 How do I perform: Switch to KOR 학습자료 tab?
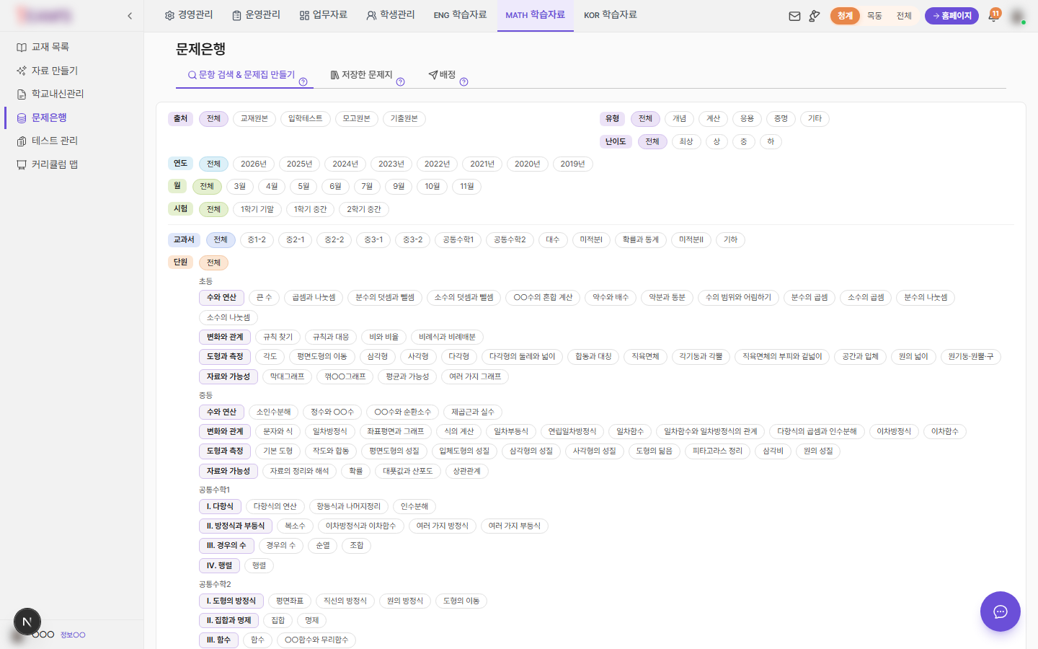tap(611, 15)
